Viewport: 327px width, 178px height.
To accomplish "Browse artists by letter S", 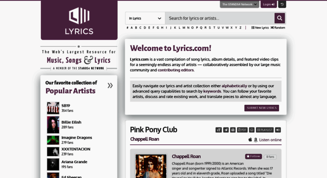I will [x=210, y=27].
